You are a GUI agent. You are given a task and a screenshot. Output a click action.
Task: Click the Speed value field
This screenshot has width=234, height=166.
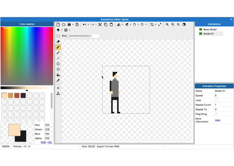coord(224,95)
